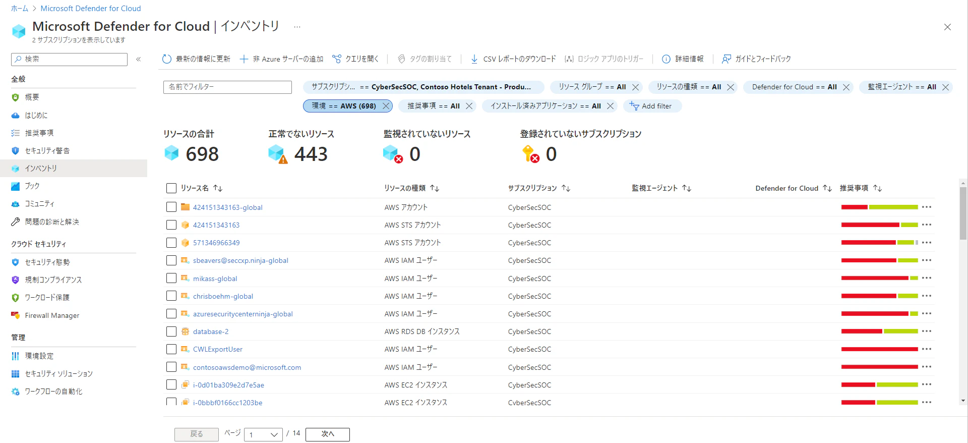Click the ワークフローの自動化 gear icon

[16, 392]
